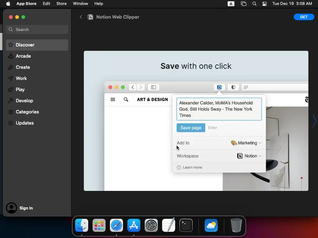Open the Discover section
The width and height of the screenshot is (318, 238).
click(37, 45)
